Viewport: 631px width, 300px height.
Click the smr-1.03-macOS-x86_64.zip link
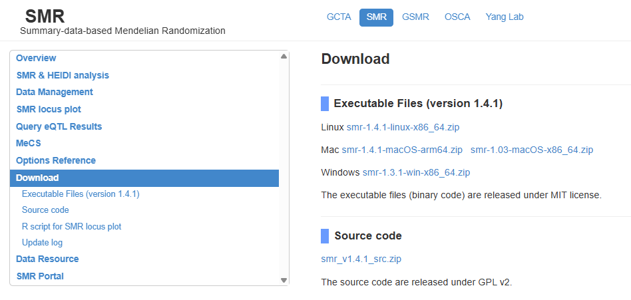(531, 150)
